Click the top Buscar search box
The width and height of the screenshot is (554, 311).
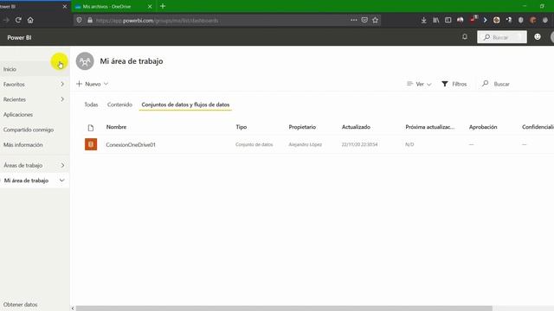(502, 37)
